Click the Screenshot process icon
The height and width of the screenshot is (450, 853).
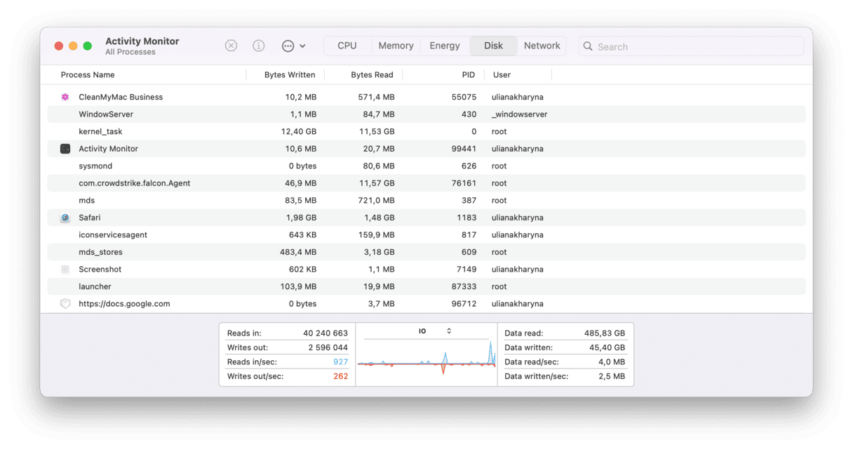pyautogui.click(x=65, y=270)
